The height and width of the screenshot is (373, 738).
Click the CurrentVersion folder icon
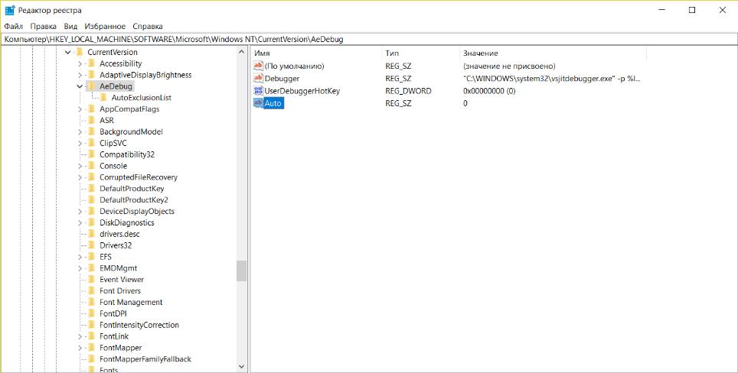79,52
